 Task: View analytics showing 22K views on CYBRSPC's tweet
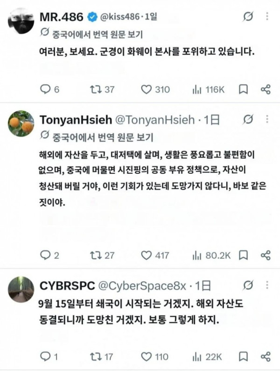coord(207,357)
